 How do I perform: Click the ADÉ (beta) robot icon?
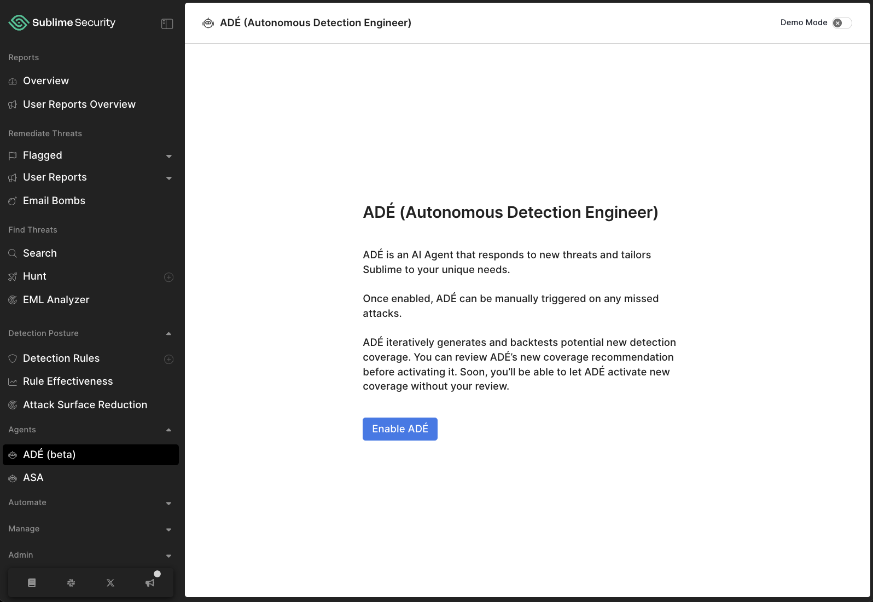tap(13, 455)
